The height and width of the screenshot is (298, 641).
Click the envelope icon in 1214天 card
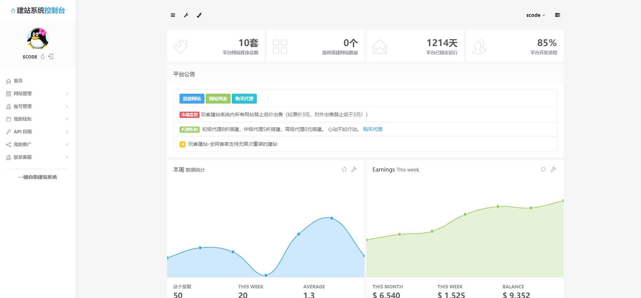coord(380,46)
